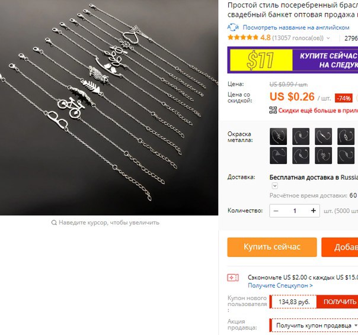
Task: Pick the third bracelet variant in the bottom row
Action: click(323, 156)
